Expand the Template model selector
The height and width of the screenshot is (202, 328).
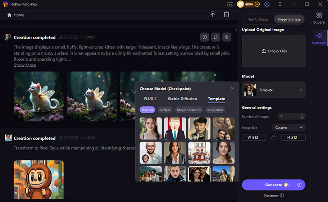tap(274, 90)
